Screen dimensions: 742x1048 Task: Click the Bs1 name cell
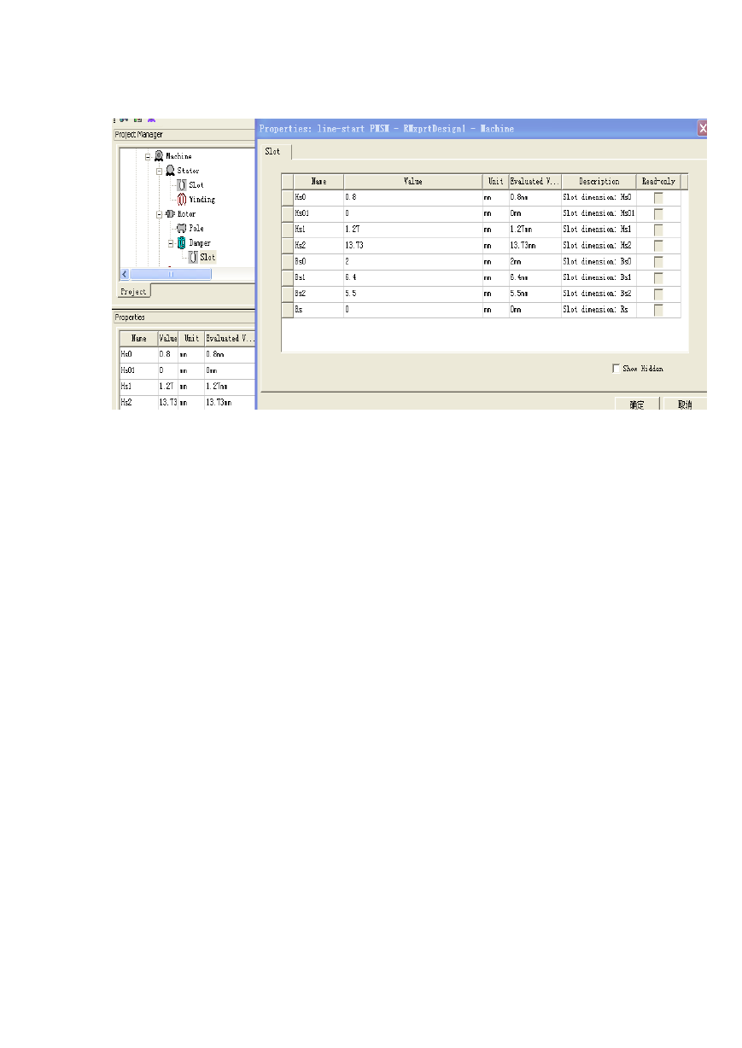[318, 278]
